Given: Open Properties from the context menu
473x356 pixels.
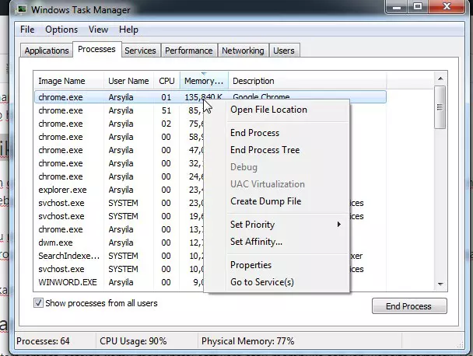Looking at the screenshot, I should pos(276,265).
